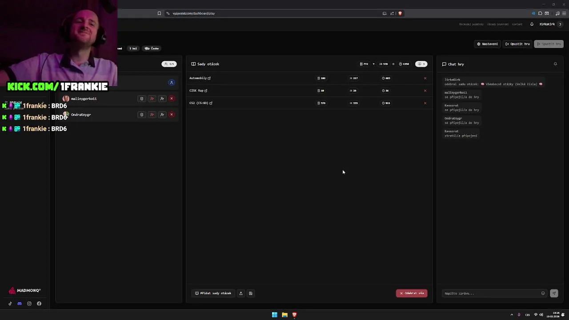The height and width of the screenshot is (320, 569).
Task: Click the browser address bar URL
Action: click(194, 13)
